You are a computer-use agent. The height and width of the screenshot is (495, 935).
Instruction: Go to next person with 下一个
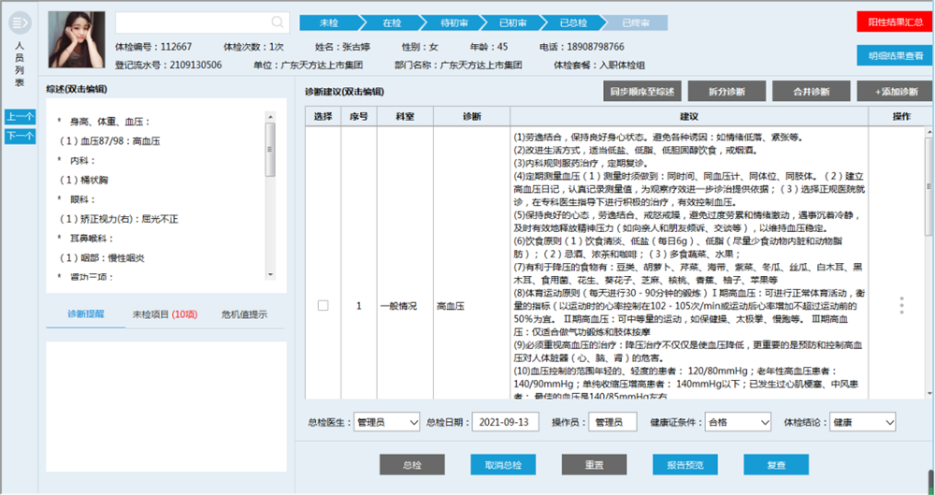(20, 136)
